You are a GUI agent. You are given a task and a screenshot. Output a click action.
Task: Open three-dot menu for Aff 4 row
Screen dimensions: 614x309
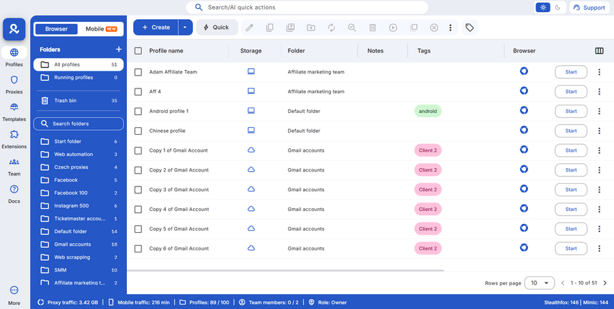point(599,91)
